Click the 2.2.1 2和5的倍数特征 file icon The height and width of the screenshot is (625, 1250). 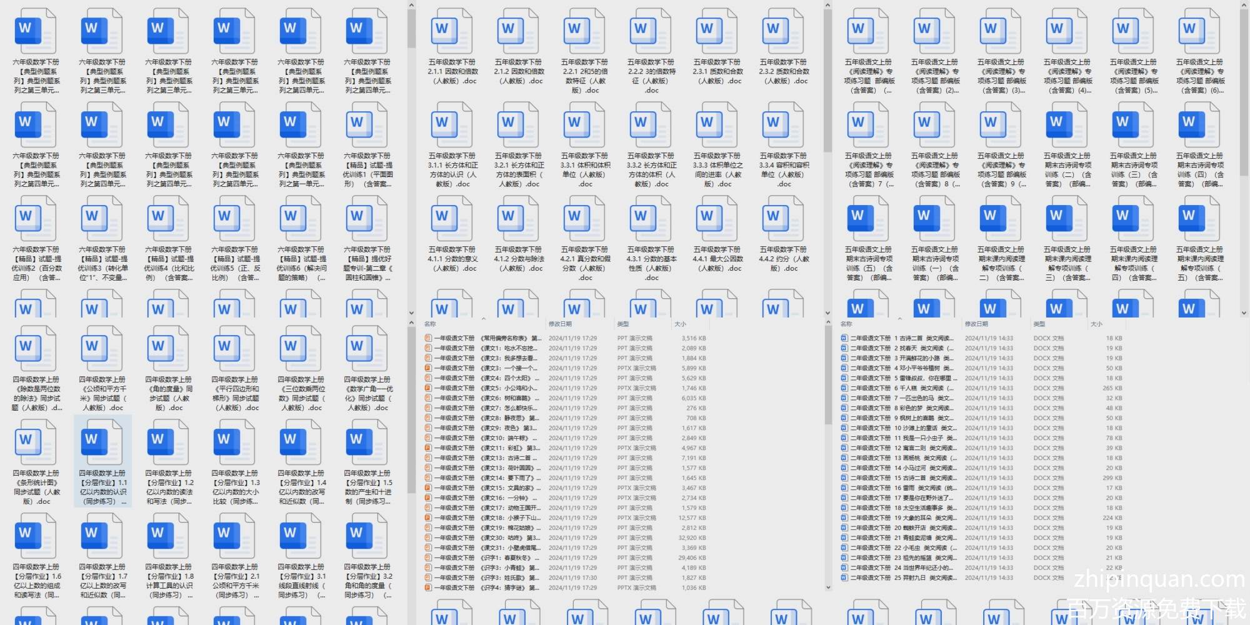(x=584, y=32)
